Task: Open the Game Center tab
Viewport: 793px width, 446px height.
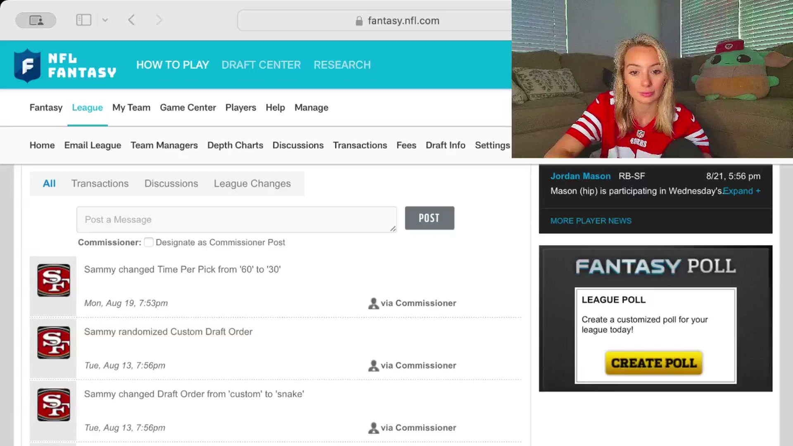Action: tap(188, 107)
